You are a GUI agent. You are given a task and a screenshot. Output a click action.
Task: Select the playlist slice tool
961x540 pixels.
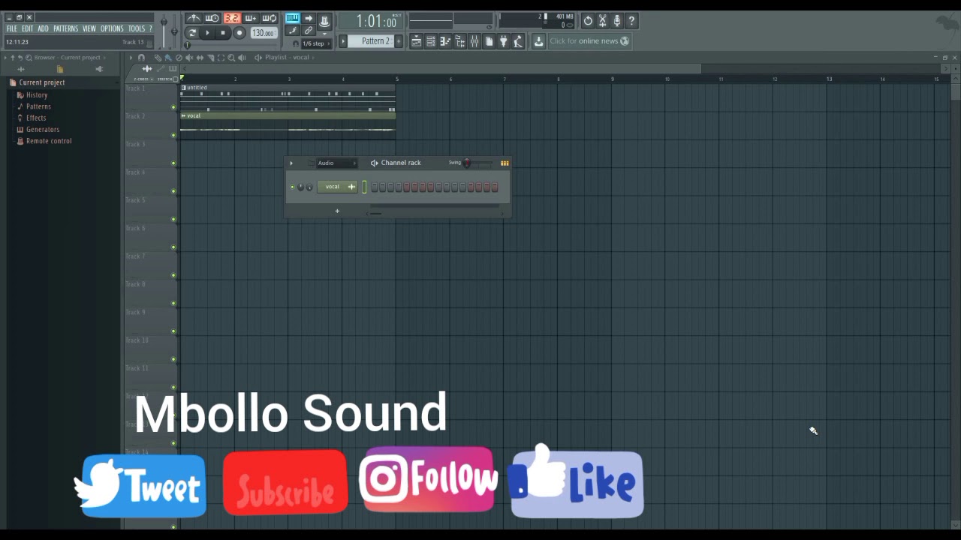[211, 58]
